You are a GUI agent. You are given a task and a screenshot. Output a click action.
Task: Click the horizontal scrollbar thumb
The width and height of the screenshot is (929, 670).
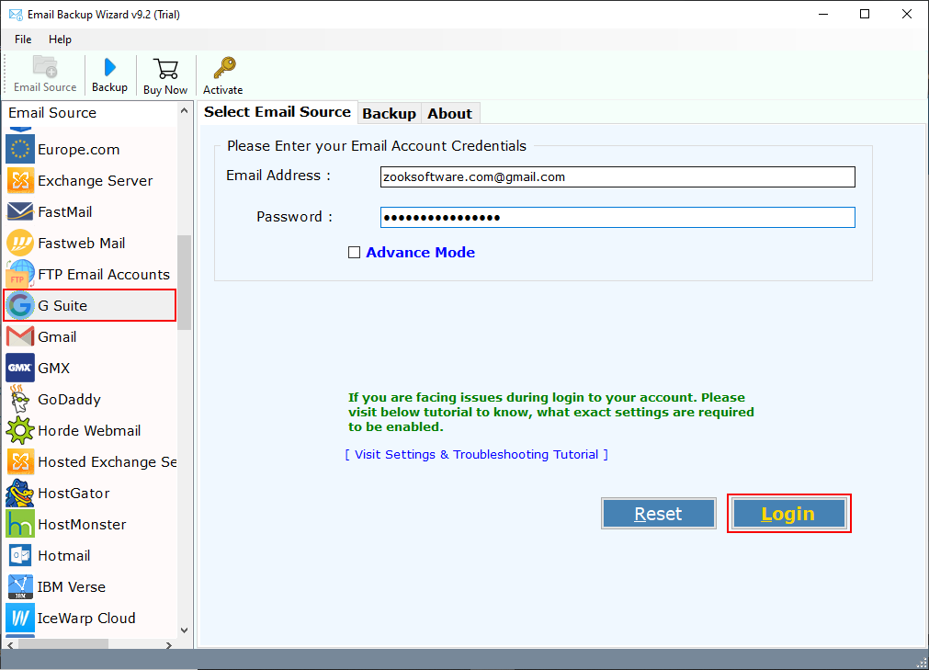(x=62, y=644)
